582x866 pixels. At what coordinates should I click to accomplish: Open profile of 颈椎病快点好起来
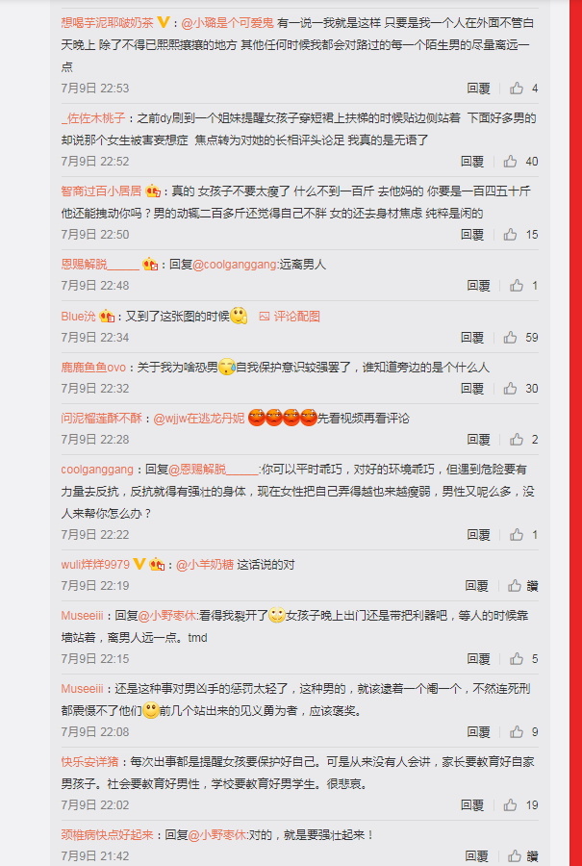coord(107,834)
